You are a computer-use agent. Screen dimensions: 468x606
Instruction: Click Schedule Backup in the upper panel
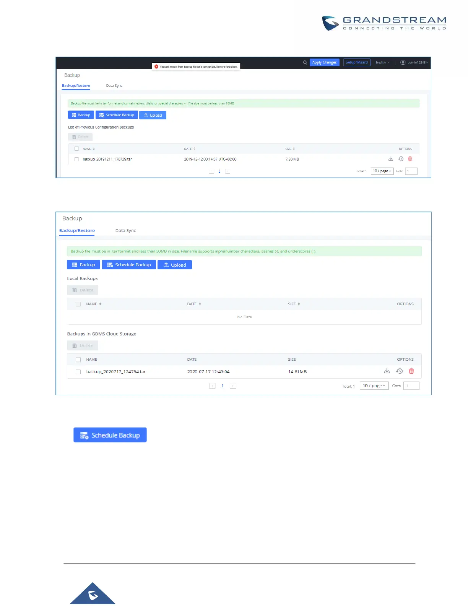pos(117,115)
